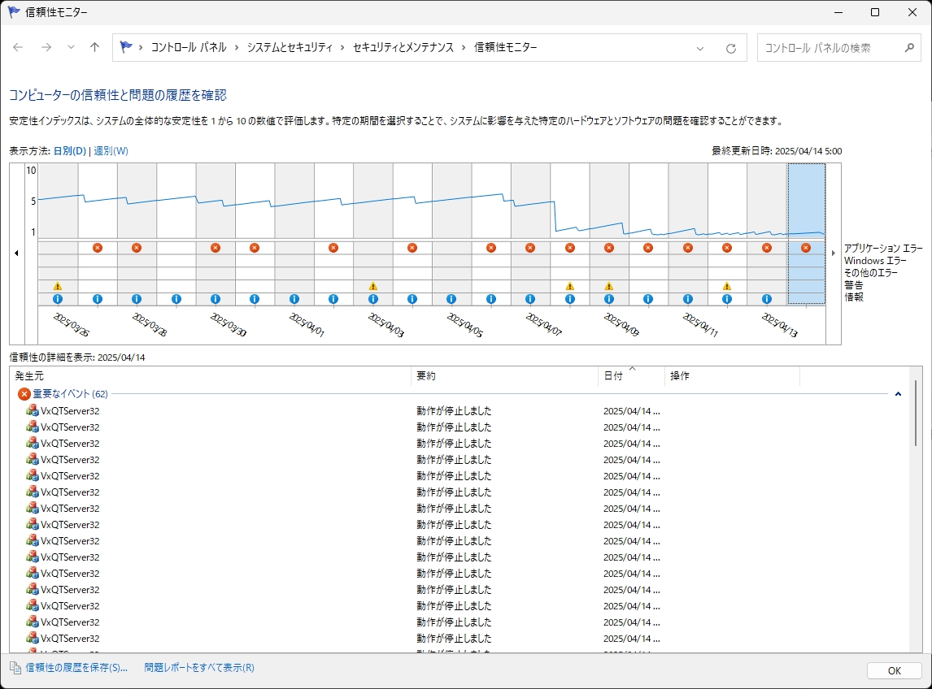Collapse the 重要なイベント group
The height and width of the screenshot is (689, 932).
[x=898, y=394]
